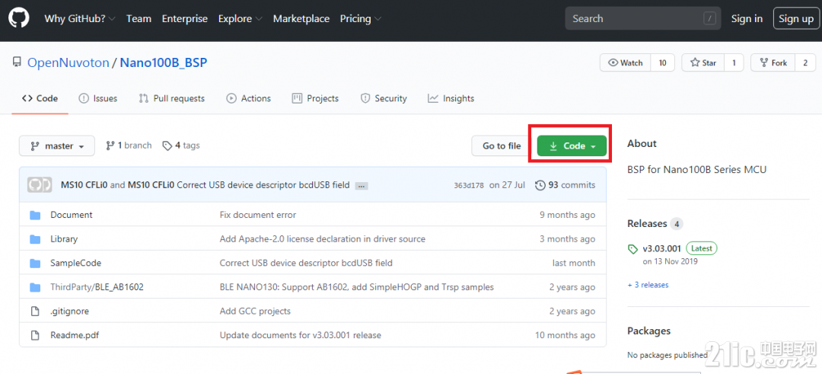The height and width of the screenshot is (374, 822).
Task: Open the Document folder
Action: pos(72,215)
